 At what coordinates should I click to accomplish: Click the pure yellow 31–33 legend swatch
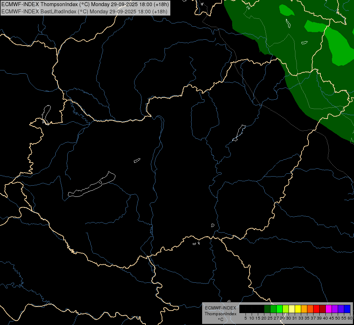(x=298, y=309)
